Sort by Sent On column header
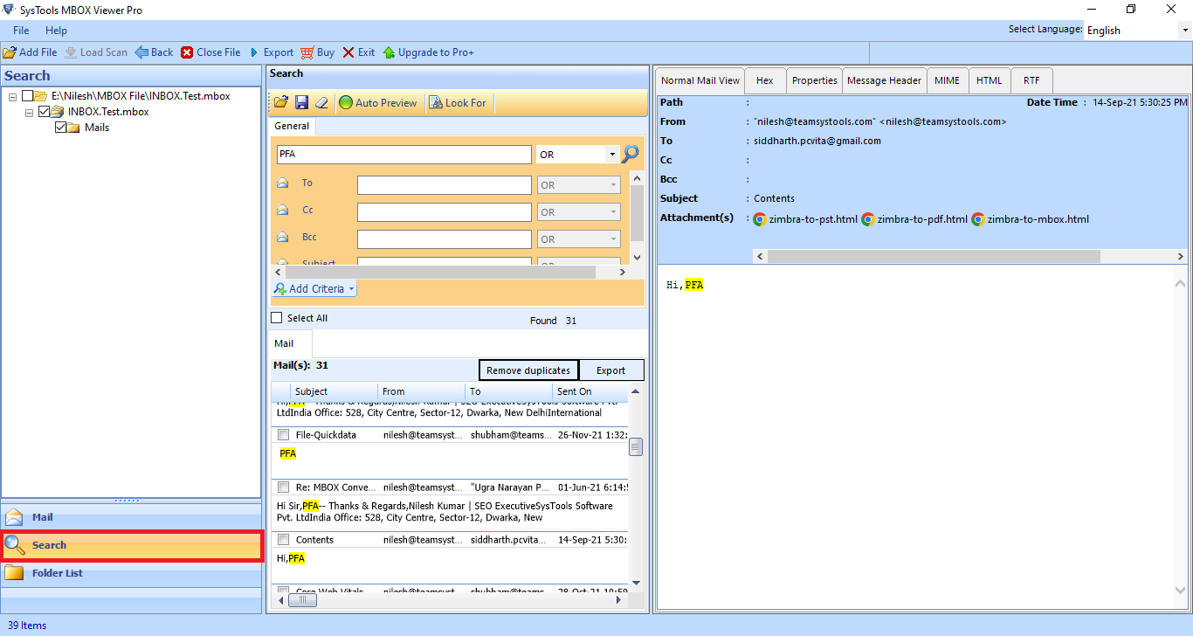The image size is (1193, 636). (590, 391)
